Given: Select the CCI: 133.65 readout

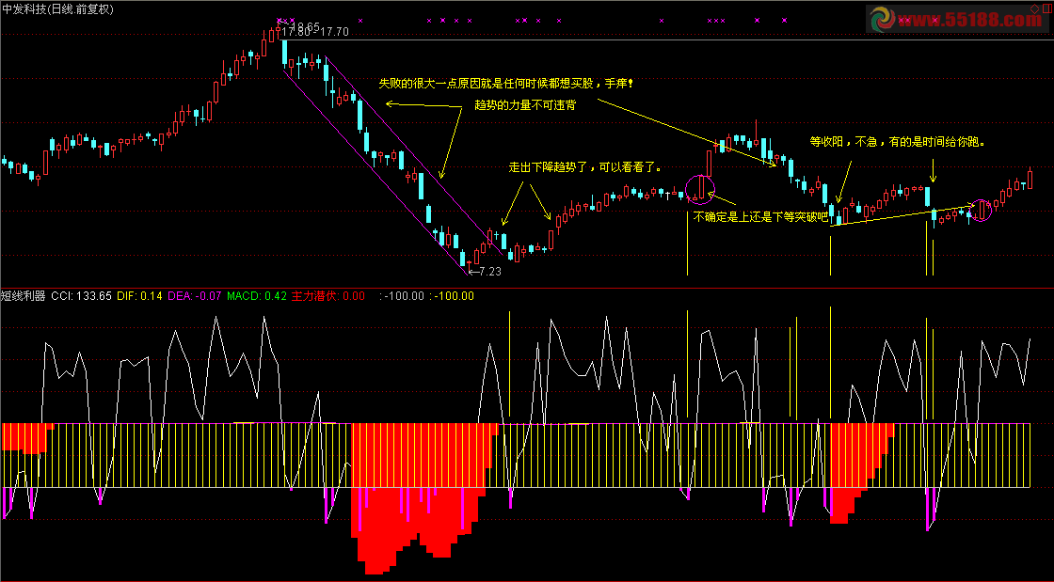Looking at the screenshot, I should click(x=81, y=296).
